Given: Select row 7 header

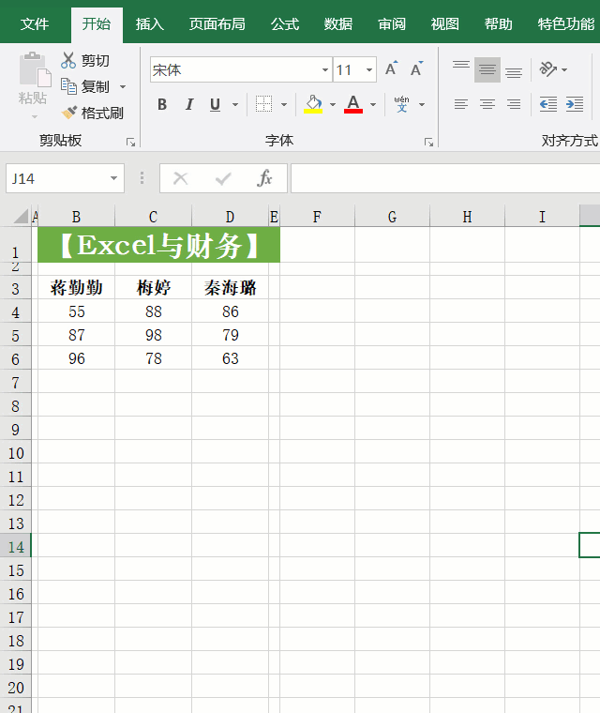Looking at the screenshot, I should pos(15,383).
